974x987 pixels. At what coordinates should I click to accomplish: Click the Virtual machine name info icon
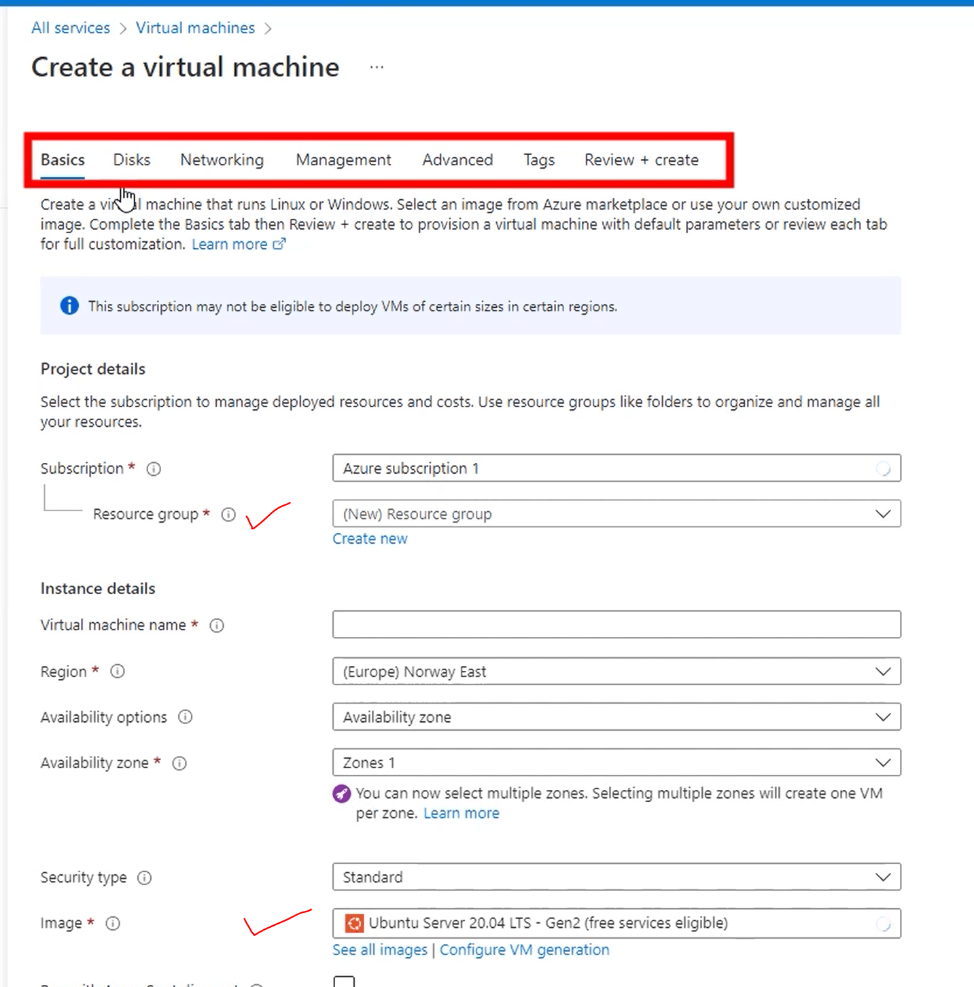[216, 625]
